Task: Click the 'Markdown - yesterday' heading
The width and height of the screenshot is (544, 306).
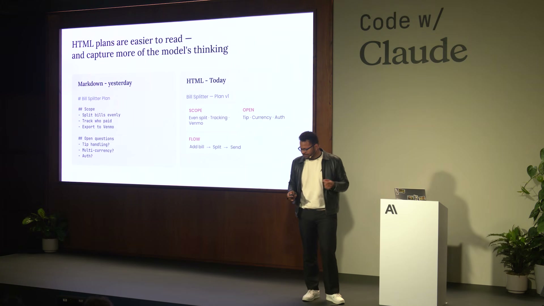Action: click(x=105, y=83)
